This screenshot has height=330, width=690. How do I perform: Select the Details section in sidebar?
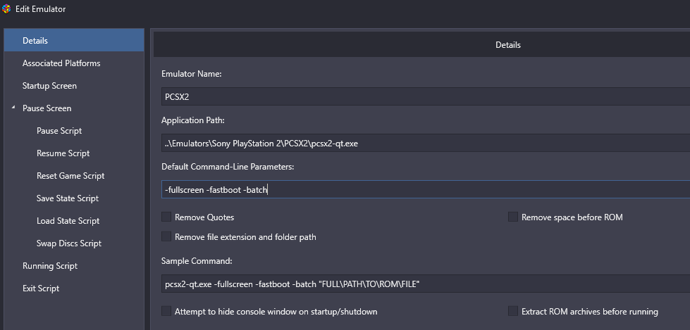(74, 40)
